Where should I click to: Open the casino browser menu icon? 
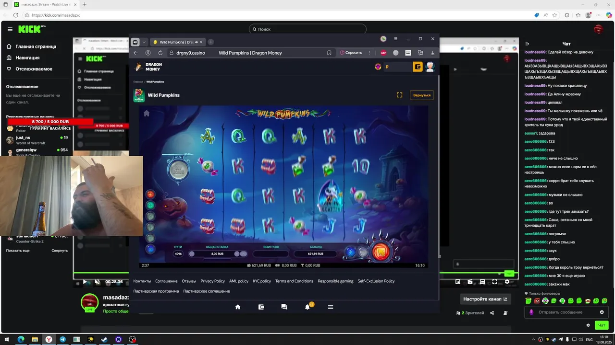click(395, 39)
